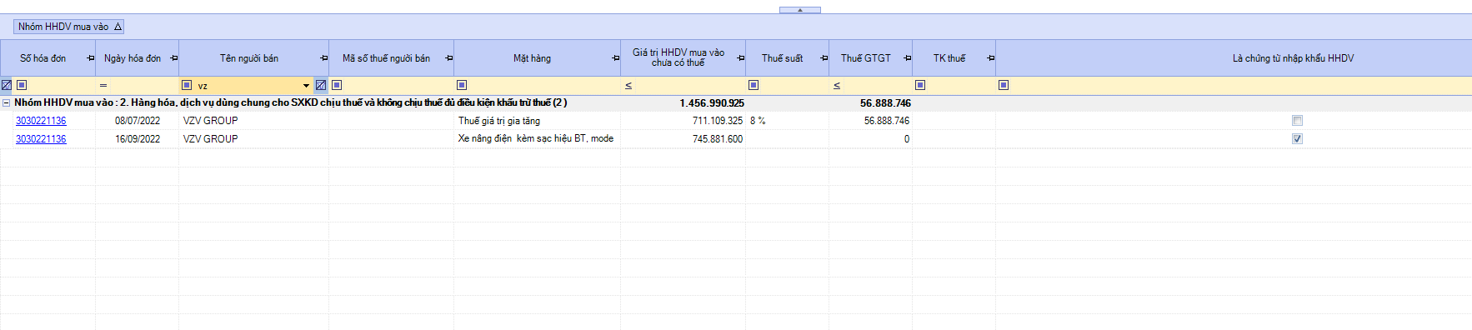
Task: Pin the Thuế suất column
Action: [824, 58]
